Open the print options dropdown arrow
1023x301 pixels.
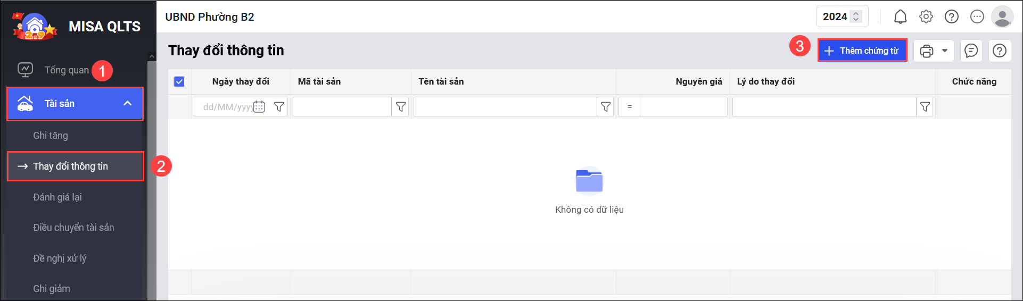(945, 51)
